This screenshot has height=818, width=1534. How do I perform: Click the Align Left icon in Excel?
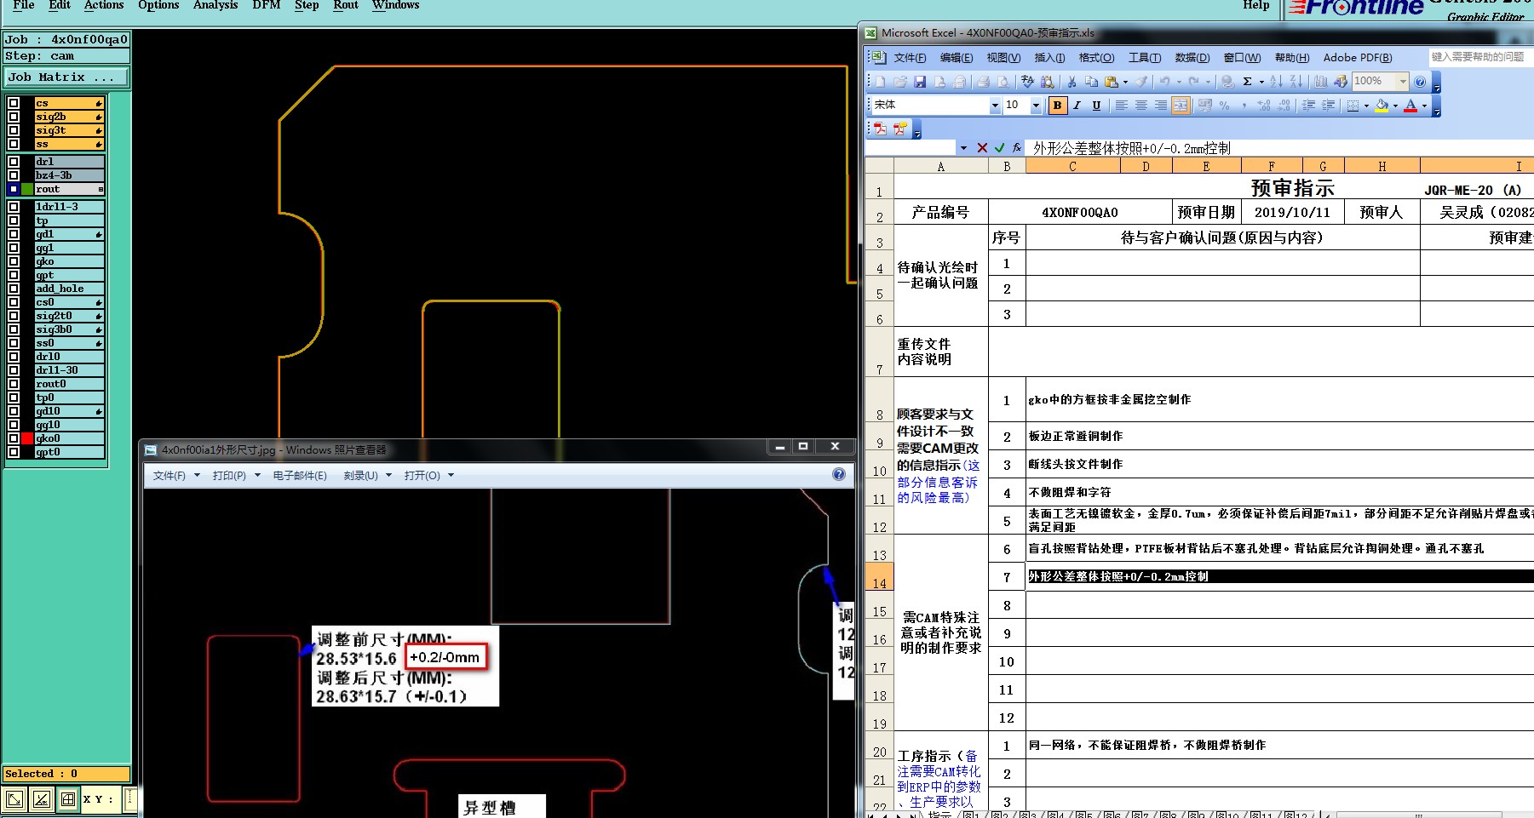pyautogui.click(x=1121, y=106)
